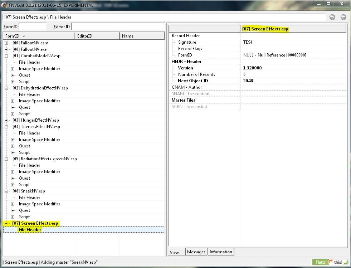Expand Script under RadiationEffects-greenNV.esp
The width and height of the screenshot is (351, 268).
click(13, 185)
